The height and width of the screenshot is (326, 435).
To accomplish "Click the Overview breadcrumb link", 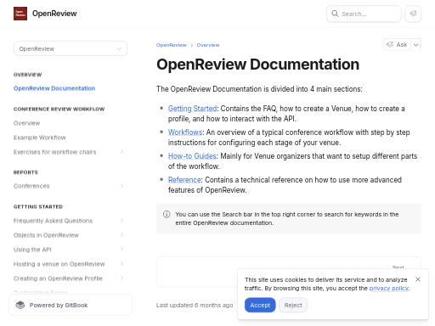I will [x=208, y=45].
